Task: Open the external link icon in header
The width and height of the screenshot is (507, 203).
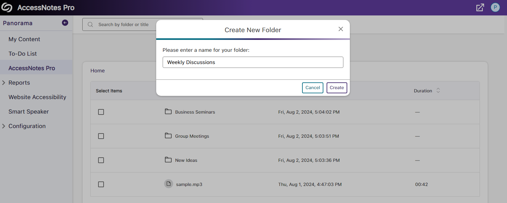Action: pyautogui.click(x=480, y=7)
